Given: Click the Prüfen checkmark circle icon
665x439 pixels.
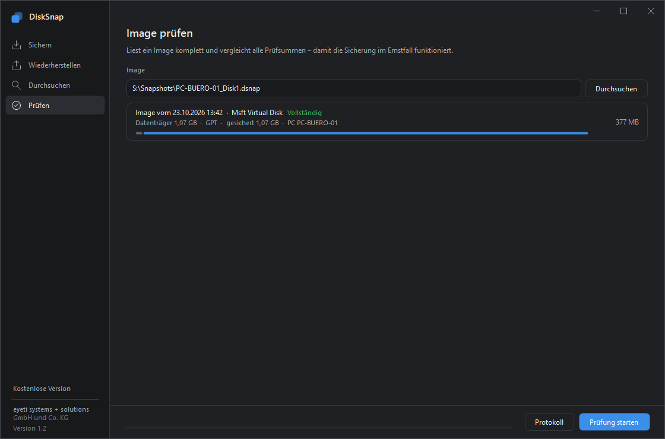Looking at the screenshot, I should pyautogui.click(x=16, y=106).
